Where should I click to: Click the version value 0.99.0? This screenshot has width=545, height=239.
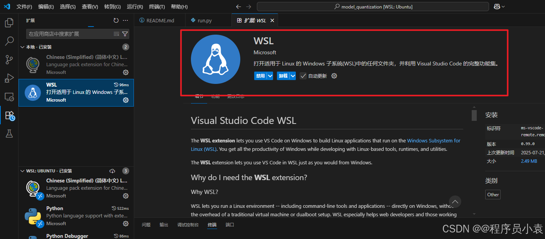[528, 144]
